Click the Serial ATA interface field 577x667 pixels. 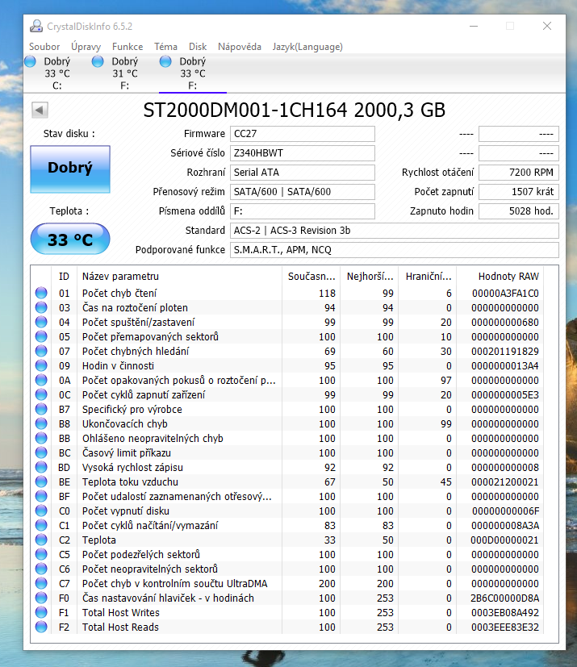pyautogui.click(x=303, y=173)
